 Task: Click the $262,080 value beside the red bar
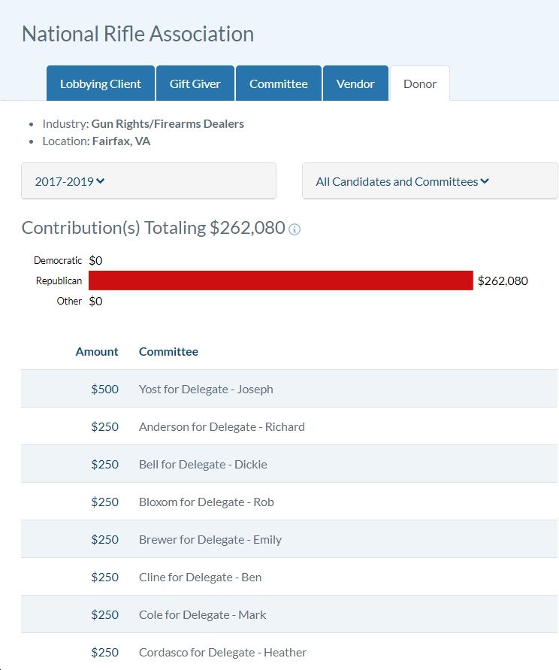503,280
